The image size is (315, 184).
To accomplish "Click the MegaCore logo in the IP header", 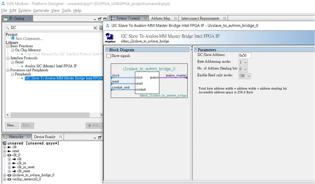I will click(x=110, y=38).
